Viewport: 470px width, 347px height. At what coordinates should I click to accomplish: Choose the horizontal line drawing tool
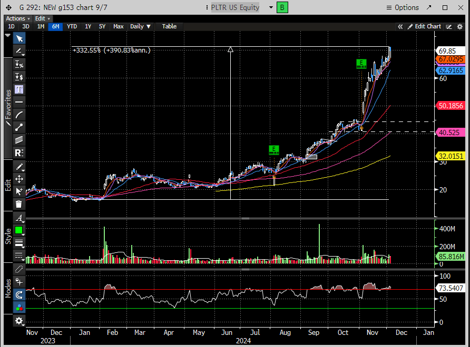coord(19,102)
